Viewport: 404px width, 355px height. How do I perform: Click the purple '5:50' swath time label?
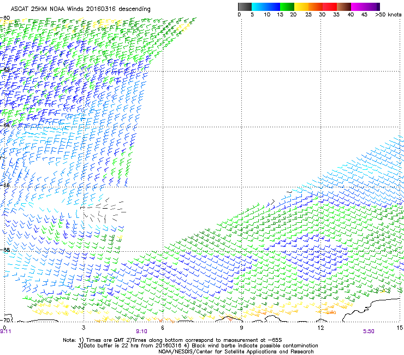369,332
